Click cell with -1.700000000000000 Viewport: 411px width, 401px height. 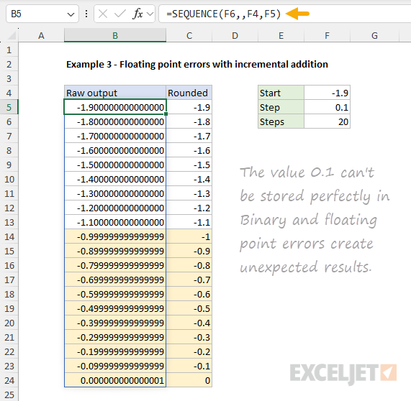point(115,136)
